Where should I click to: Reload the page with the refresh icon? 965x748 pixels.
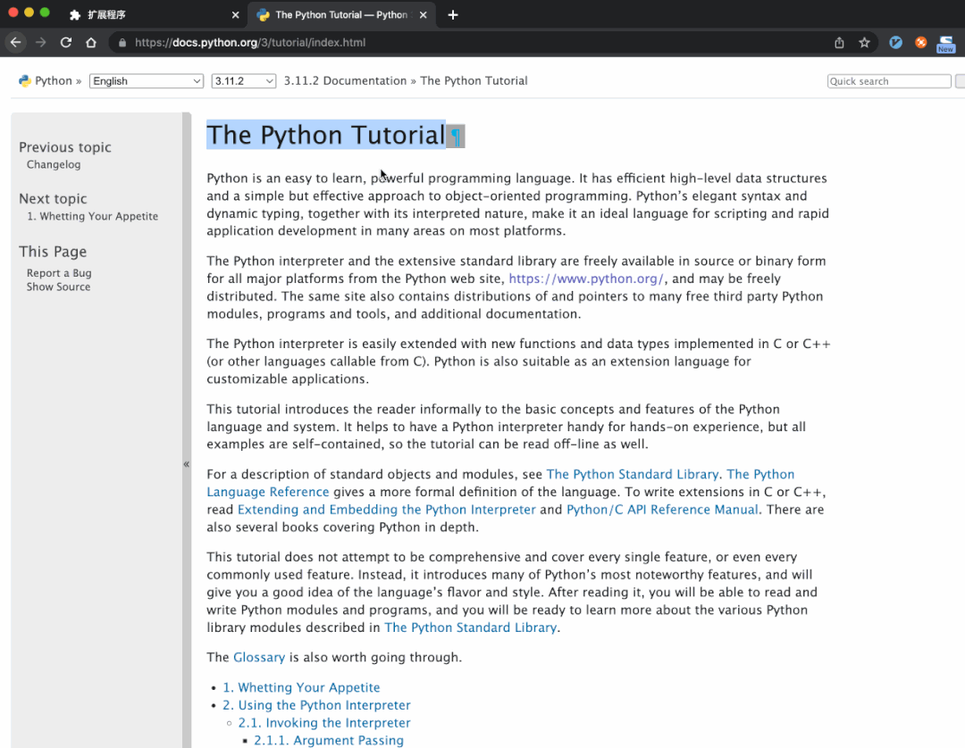65,42
